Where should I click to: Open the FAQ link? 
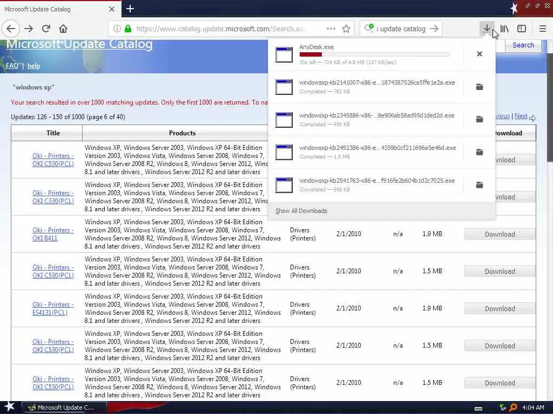coord(12,66)
